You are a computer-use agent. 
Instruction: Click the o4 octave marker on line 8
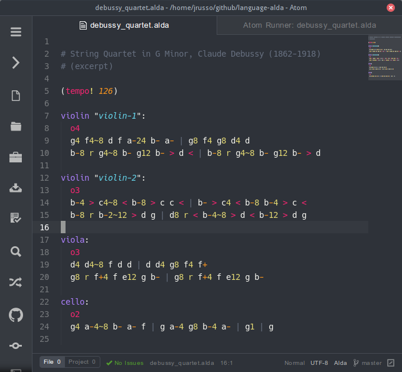click(75, 128)
